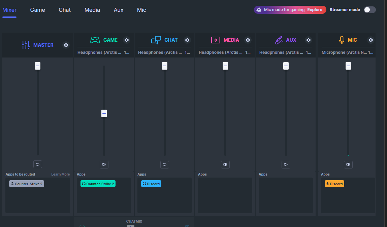This screenshot has width=387, height=227.
Task: Select Counter-Strike 2 chip under Game
Action: (98, 184)
